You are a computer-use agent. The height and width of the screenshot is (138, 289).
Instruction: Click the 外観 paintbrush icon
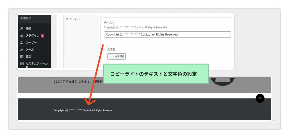point(22,29)
